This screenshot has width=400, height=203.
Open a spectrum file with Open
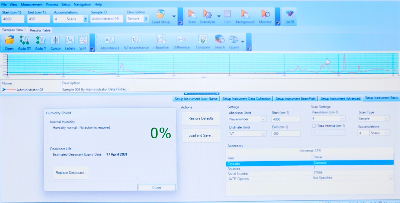pyautogui.click(x=9, y=43)
